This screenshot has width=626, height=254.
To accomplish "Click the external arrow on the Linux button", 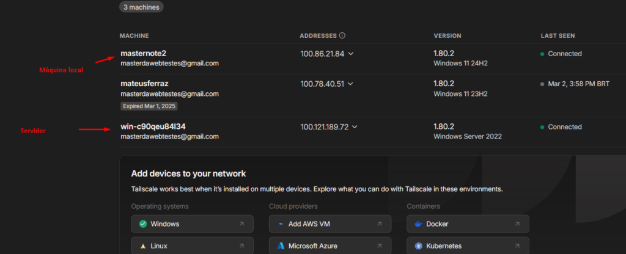I will 241,246.
